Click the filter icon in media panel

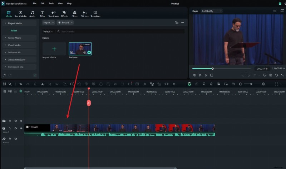tap(177, 23)
